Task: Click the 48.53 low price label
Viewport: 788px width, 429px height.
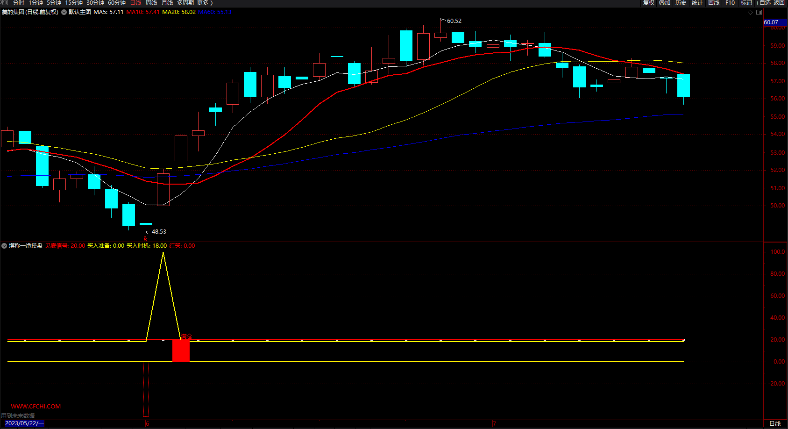Action: (x=159, y=232)
